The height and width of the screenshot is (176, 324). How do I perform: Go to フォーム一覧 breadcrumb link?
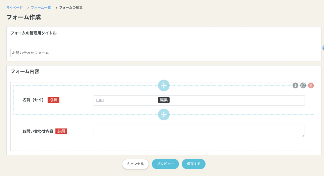tap(41, 7)
